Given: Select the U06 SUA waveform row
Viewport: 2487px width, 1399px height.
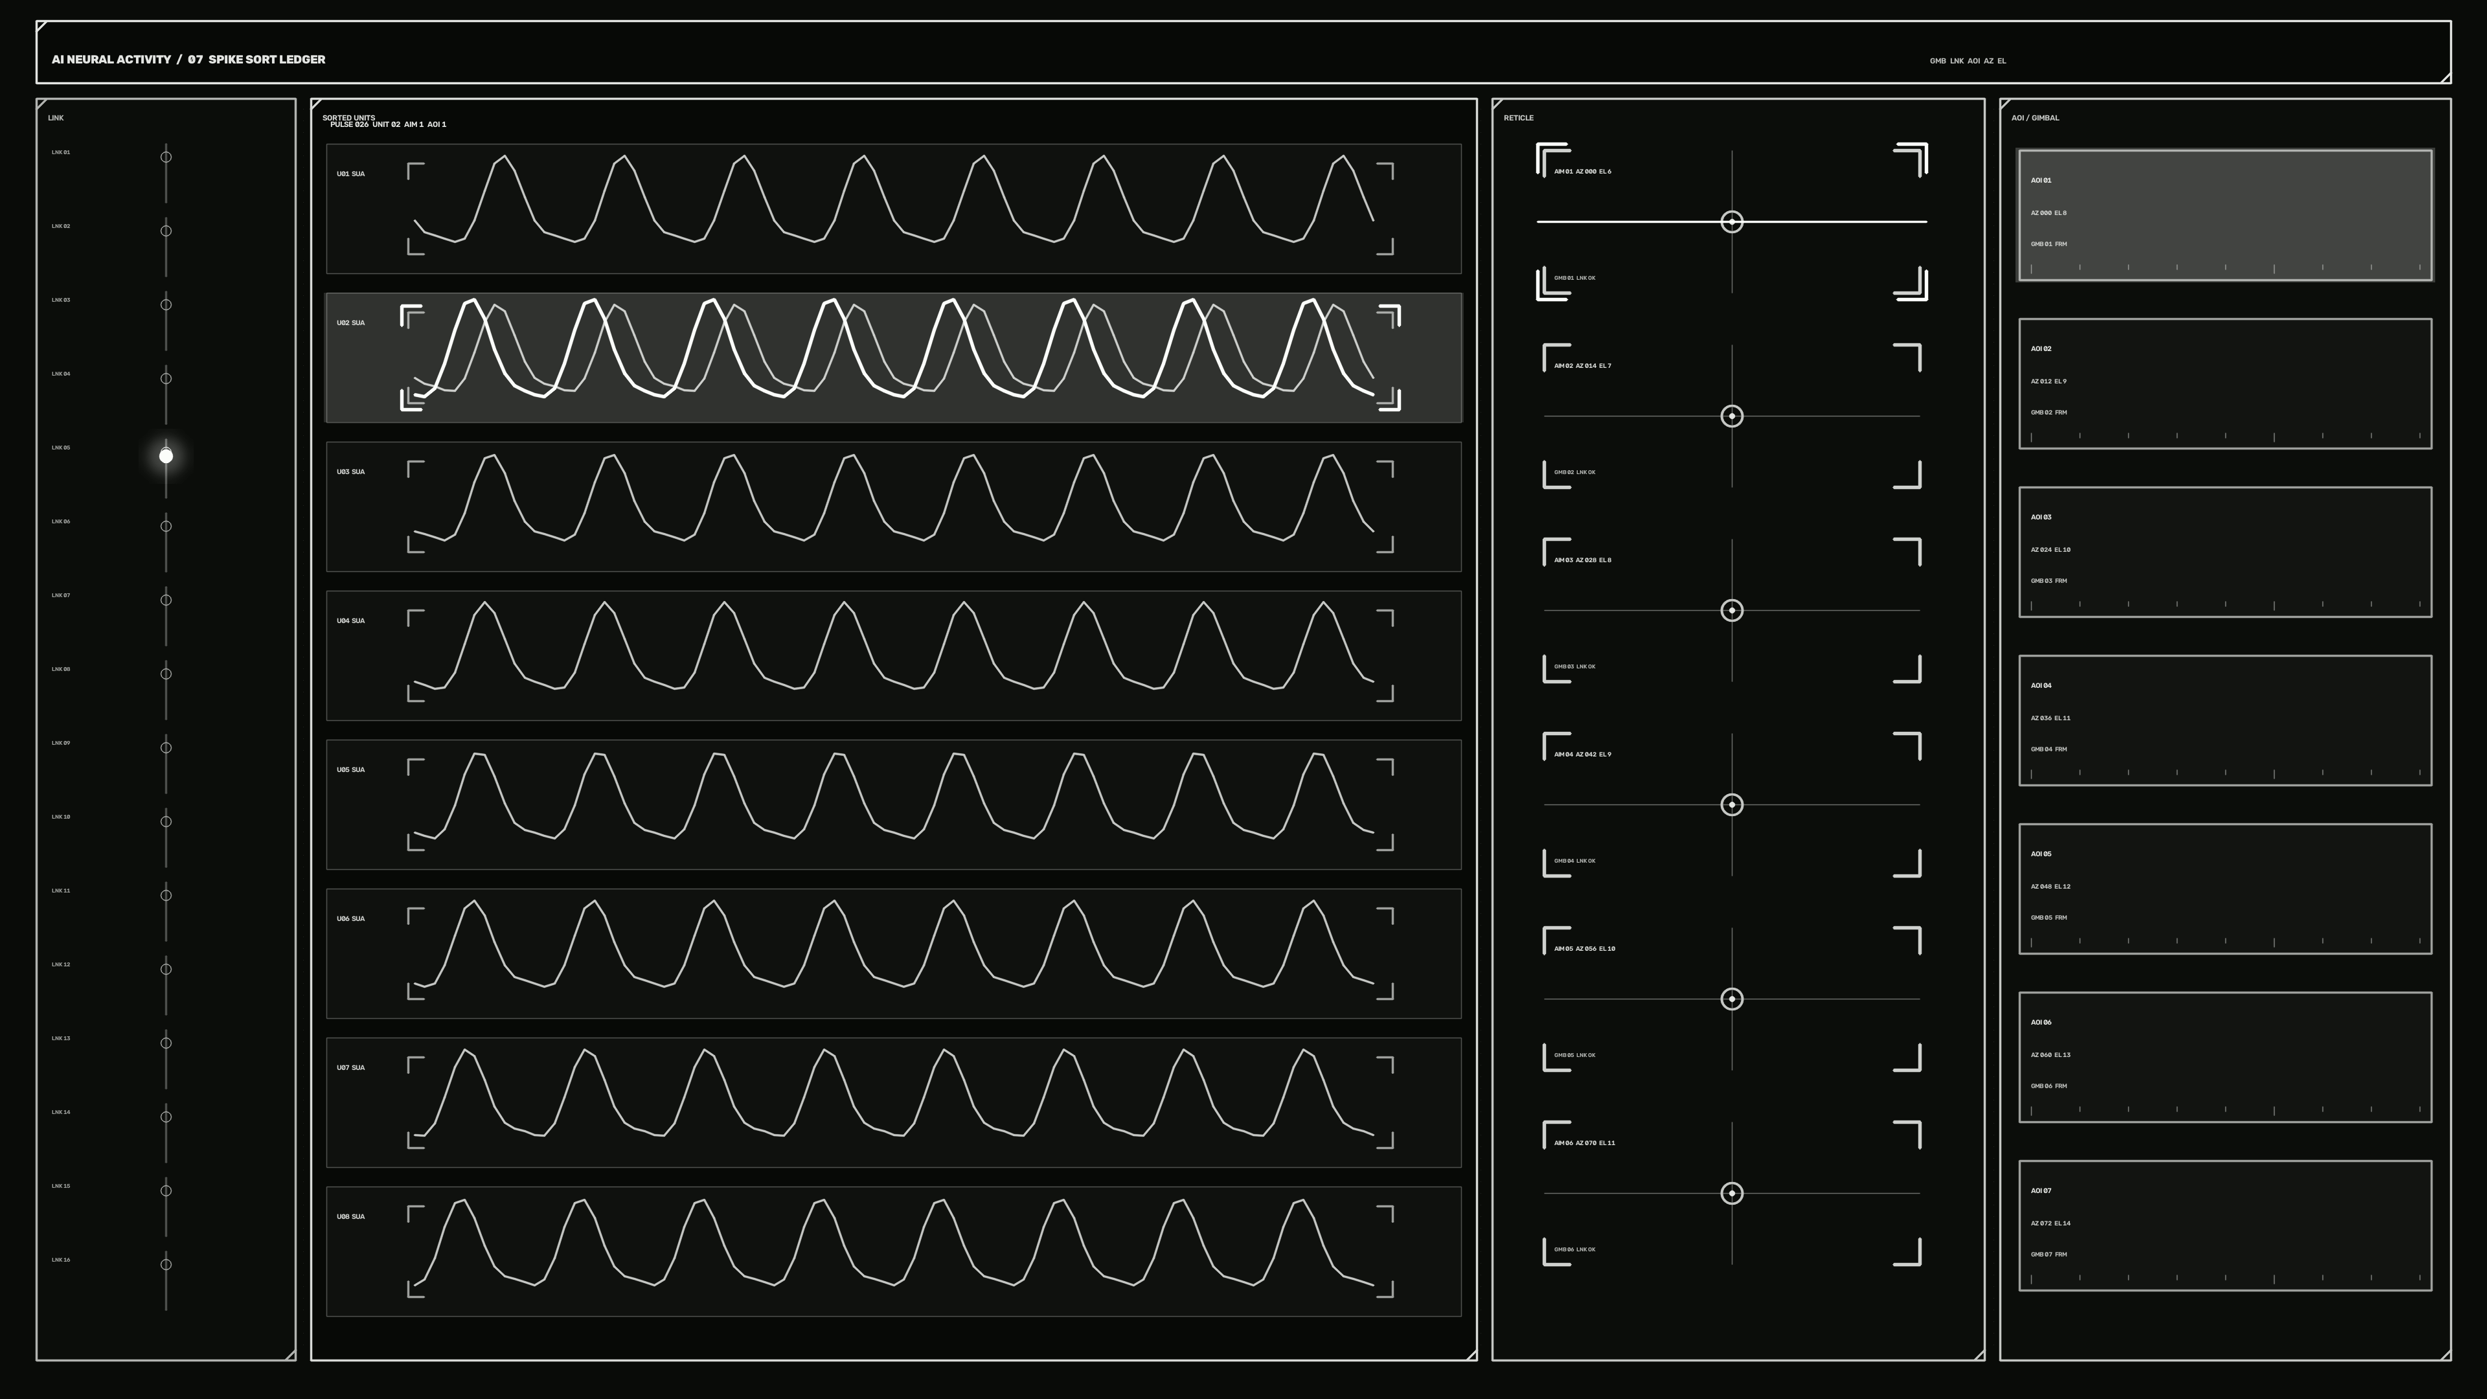Looking at the screenshot, I should [x=894, y=954].
